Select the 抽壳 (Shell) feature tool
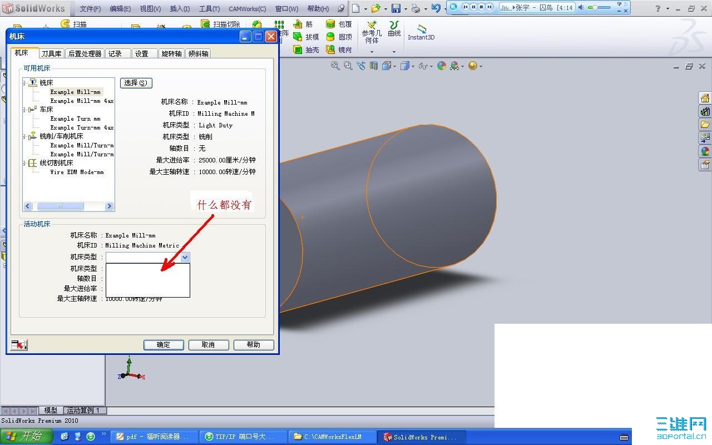 (306, 50)
